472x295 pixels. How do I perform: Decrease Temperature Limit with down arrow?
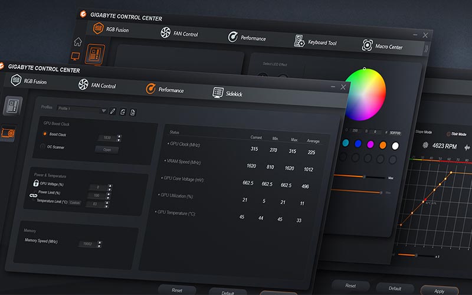[106, 206]
